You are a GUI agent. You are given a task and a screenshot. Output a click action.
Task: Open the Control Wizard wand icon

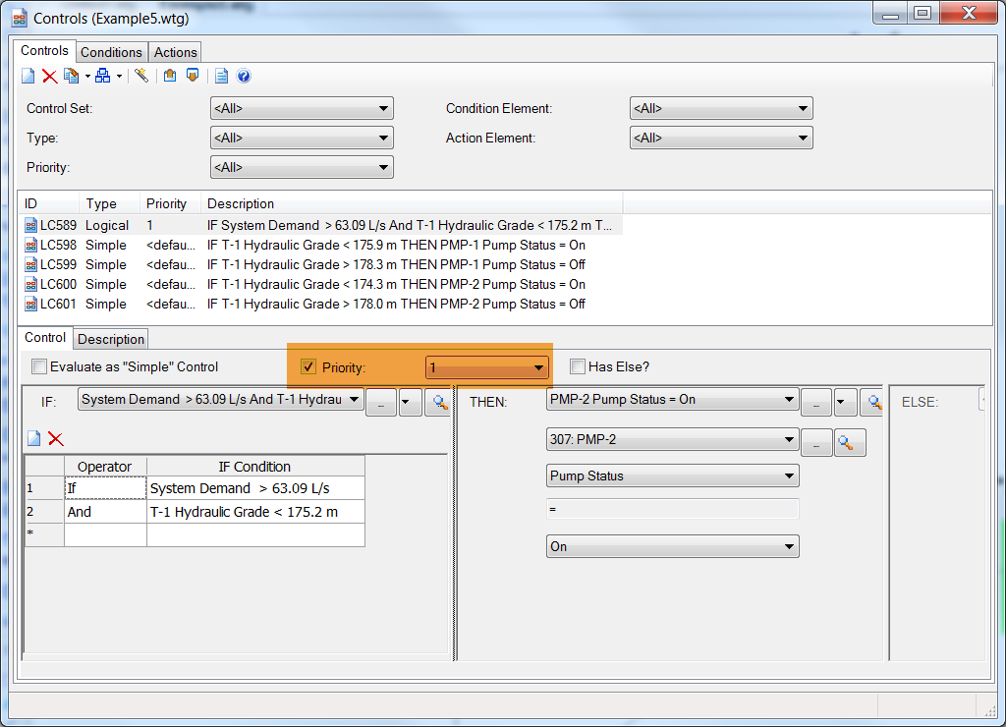pos(141,76)
